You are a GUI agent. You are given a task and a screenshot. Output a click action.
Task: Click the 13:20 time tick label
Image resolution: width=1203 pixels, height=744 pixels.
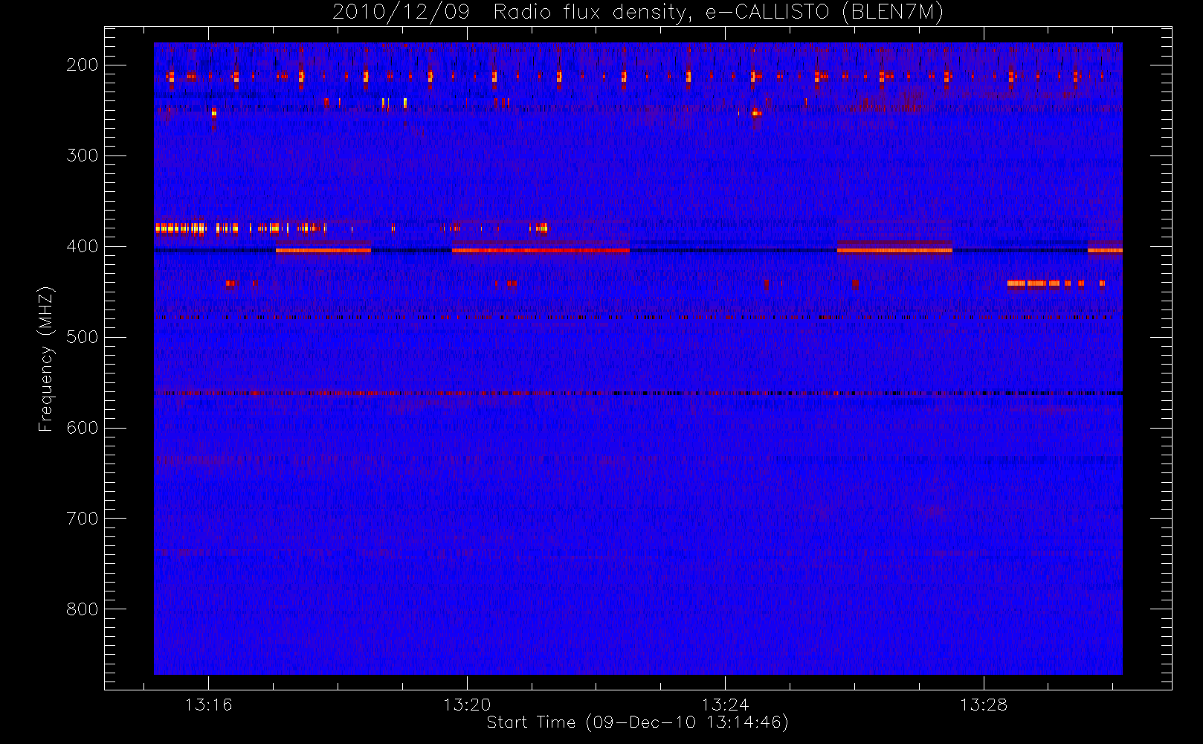tap(468, 705)
